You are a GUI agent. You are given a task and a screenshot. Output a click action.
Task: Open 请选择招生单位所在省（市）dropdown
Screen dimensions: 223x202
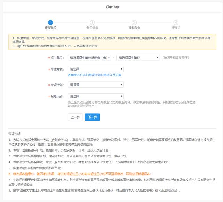90,58
